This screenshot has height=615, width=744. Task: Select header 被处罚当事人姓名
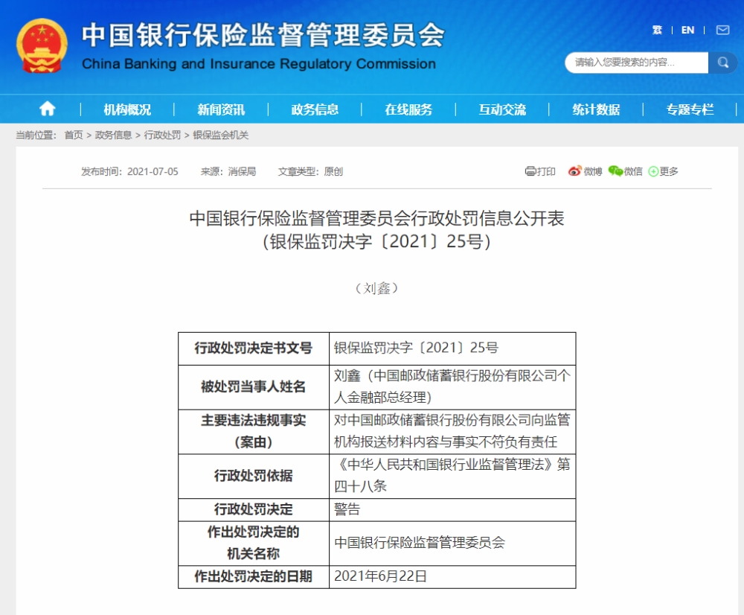point(254,386)
